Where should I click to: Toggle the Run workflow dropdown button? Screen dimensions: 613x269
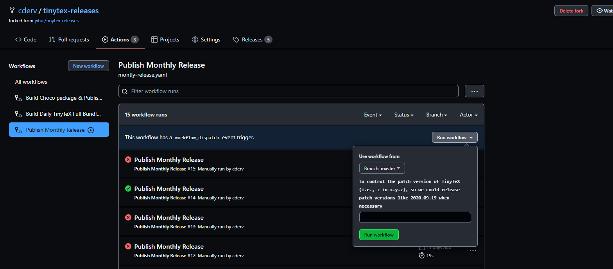click(455, 137)
